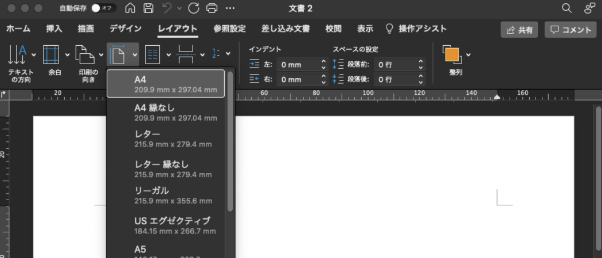Click the Home icon in title bar
Screen dimensions: 602x258
(131, 8)
